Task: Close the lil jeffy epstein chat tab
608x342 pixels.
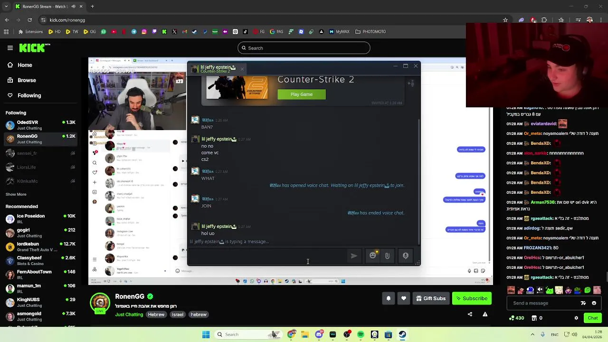Action: [242, 69]
